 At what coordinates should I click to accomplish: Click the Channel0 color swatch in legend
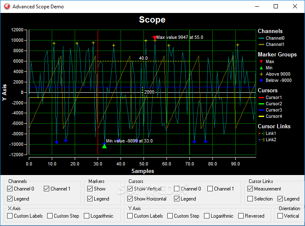coord(261,38)
